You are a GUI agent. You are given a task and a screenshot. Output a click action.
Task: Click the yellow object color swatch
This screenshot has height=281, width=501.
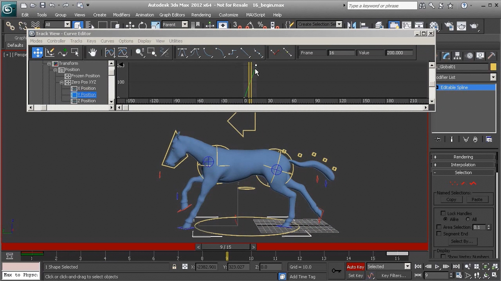click(493, 67)
